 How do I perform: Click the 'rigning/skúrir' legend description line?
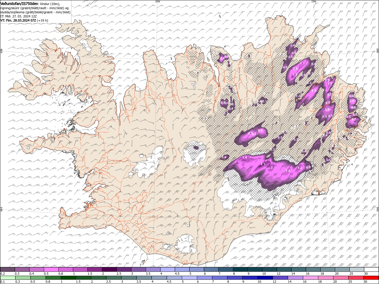click(35, 8)
